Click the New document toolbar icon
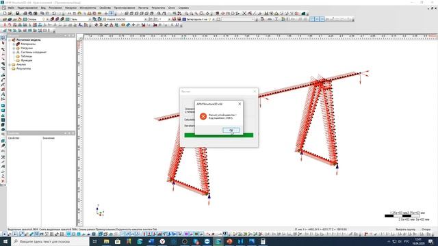This screenshot has width=438, height=246. point(5,14)
